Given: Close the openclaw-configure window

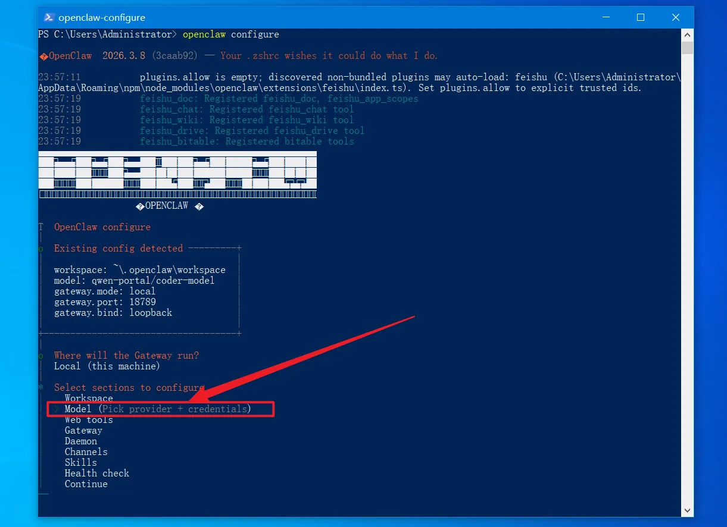Looking at the screenshot, I should (x=676, y=17).
